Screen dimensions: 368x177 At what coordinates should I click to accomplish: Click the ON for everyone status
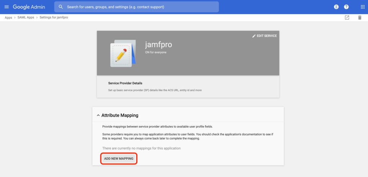click(156, 53)
